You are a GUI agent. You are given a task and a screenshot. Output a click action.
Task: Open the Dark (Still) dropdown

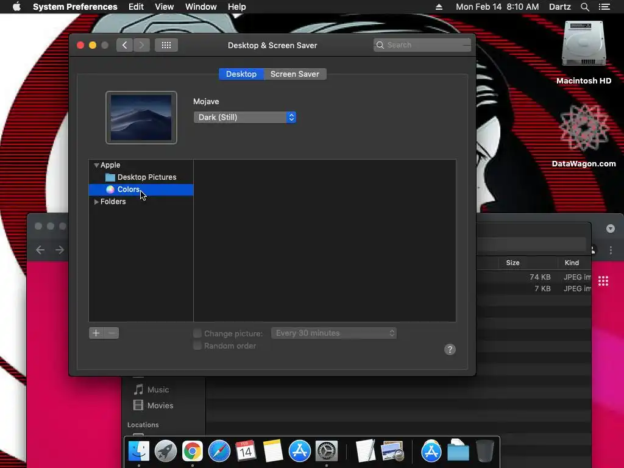(245, 118)
